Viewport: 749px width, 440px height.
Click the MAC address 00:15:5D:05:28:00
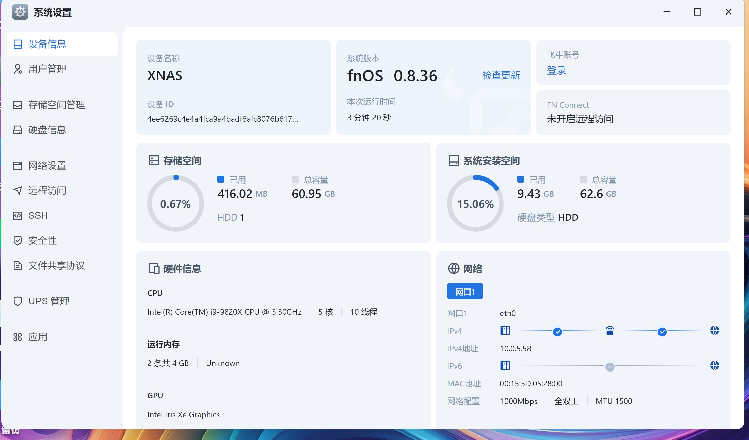pyautogui.click(x=531, y=384)
